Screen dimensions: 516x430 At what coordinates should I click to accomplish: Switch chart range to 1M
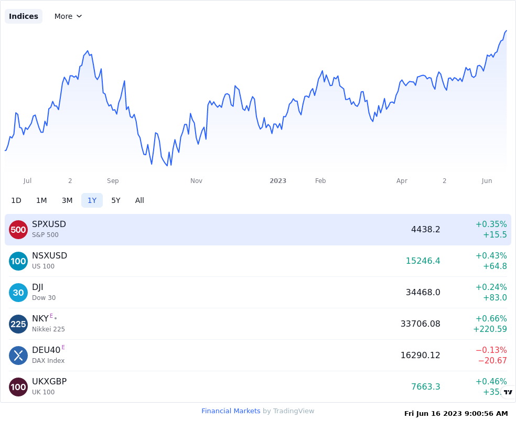(x=41, y=200)
